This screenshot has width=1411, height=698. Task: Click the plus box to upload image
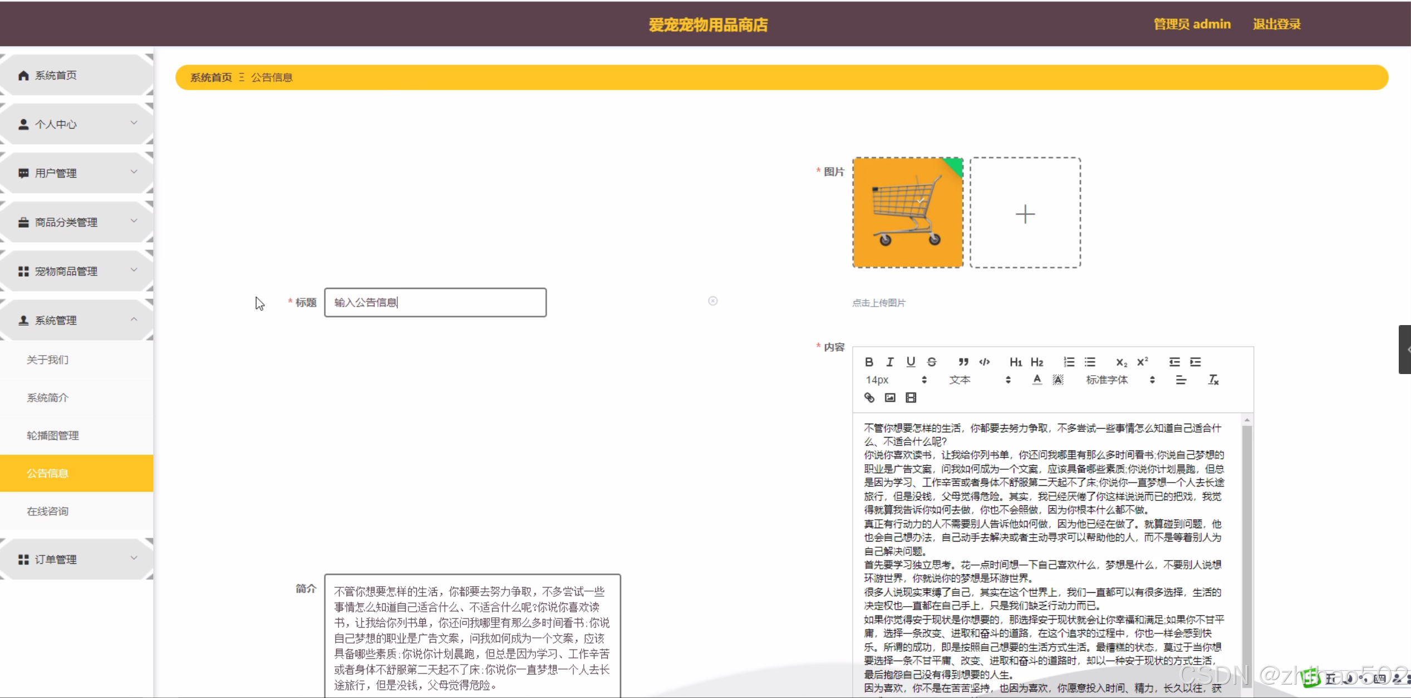tap(1025, 213)
